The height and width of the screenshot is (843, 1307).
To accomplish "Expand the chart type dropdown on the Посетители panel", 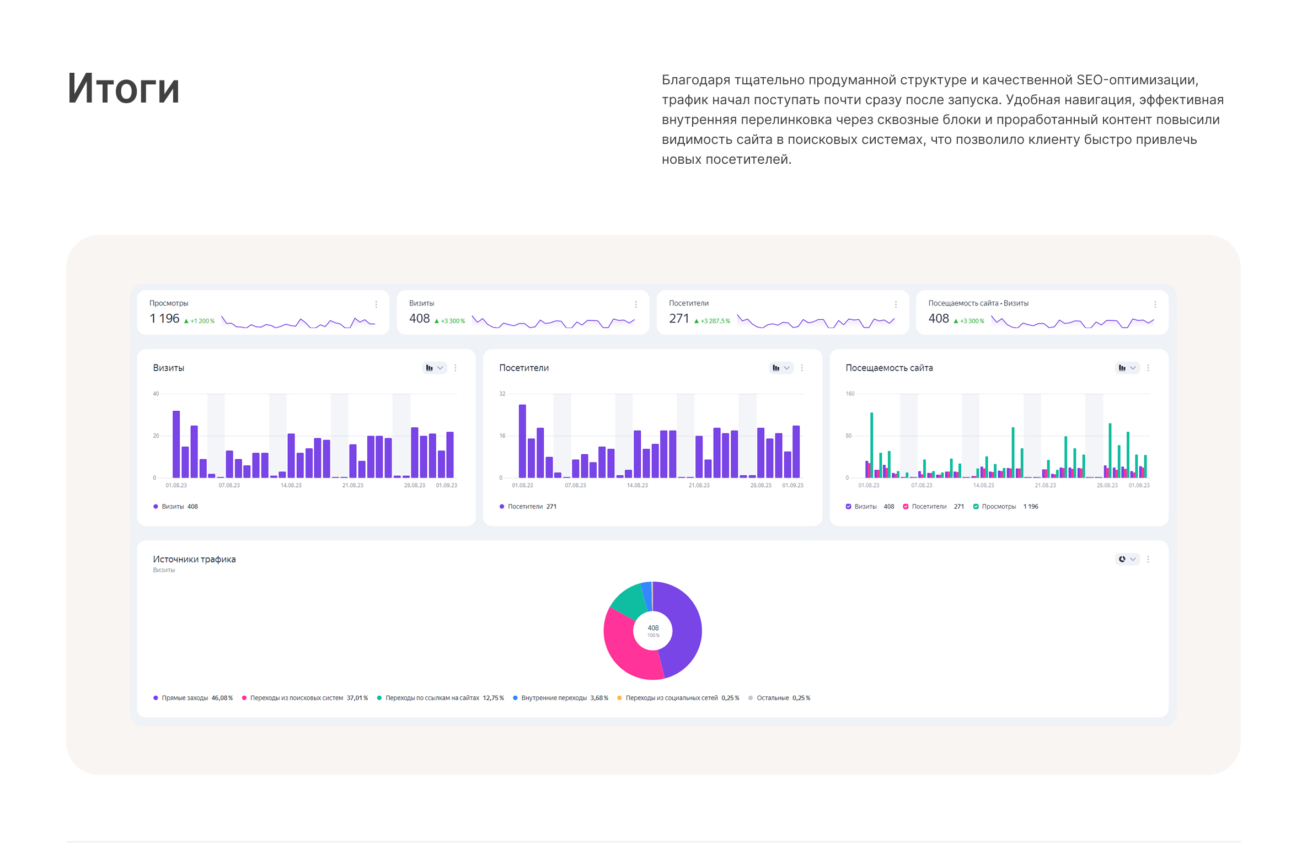I will click(x=780, y=368).
